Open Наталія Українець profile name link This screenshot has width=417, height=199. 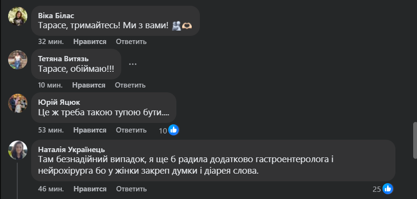pos(71,149)
